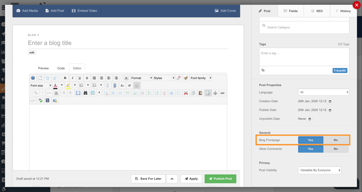Click the blockquote icon

coord(126,78)
